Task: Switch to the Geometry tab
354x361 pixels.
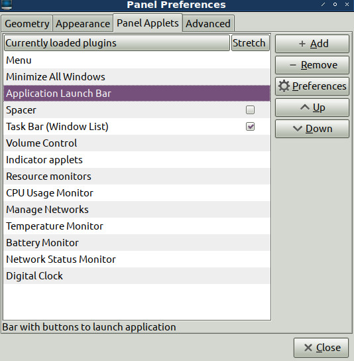Action: (x=27, y=23)
